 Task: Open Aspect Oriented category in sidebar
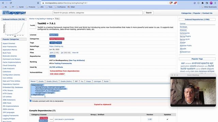coord(9,43)
